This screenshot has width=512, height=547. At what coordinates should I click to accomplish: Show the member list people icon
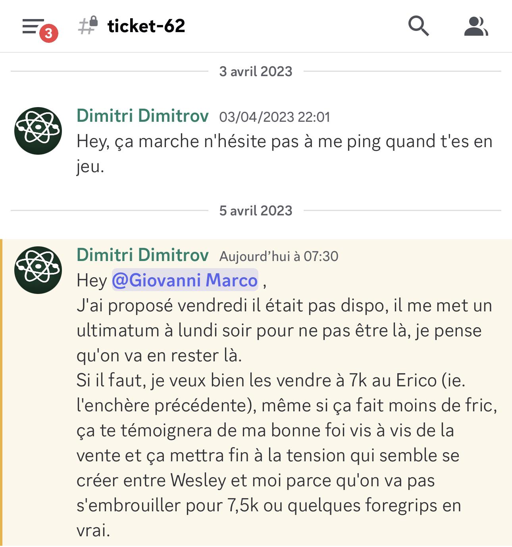click(x=476, y=26)
